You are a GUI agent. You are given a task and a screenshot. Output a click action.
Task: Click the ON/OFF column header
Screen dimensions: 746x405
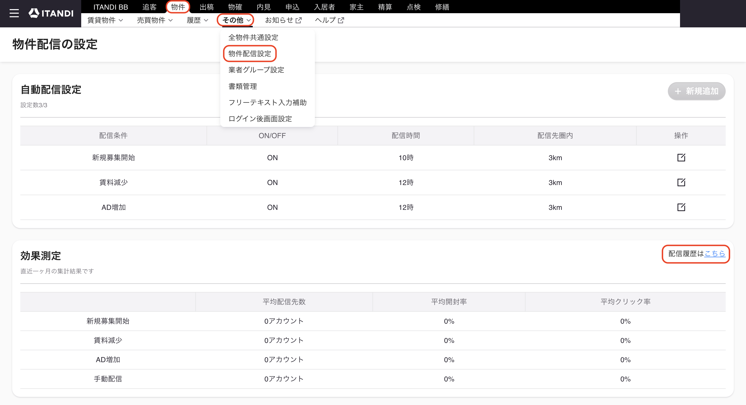tap(272, 135)
